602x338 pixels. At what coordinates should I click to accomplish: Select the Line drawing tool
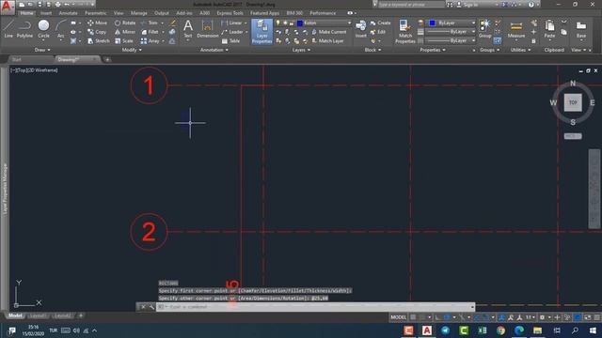click(8, 29)
